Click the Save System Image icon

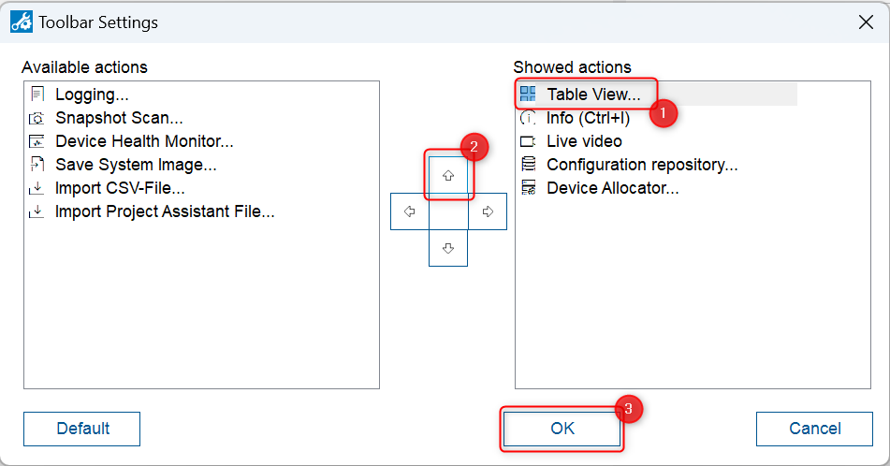coord(37,165)
